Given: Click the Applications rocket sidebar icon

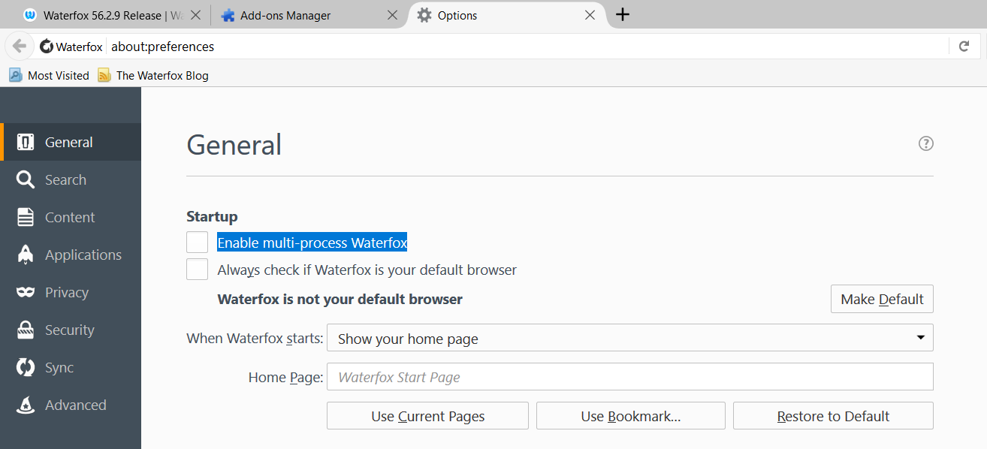Looking at the screenshot, I should tap(26, 255).
